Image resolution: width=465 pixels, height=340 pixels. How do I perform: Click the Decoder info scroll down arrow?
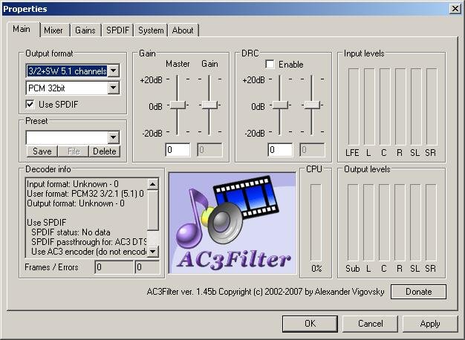153,252
